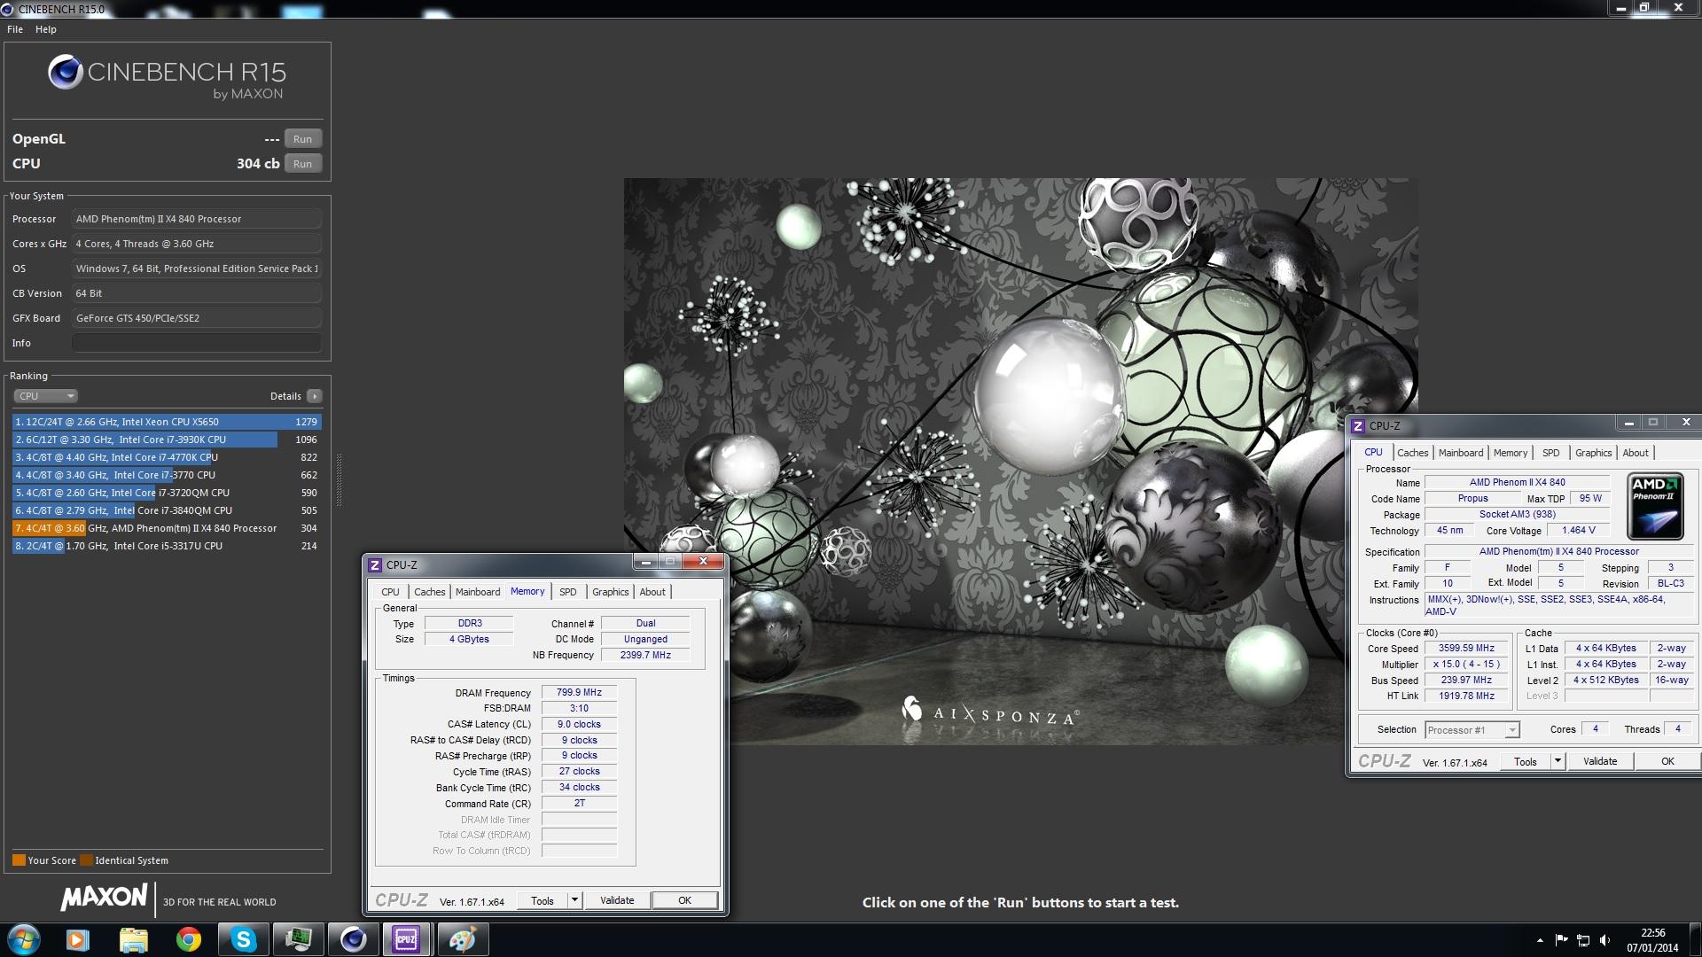Image resolution: width=1702 pixels, height=957 pixels.
Task: Minimize the Memory CPU-Z window
Action: point(645,562)
